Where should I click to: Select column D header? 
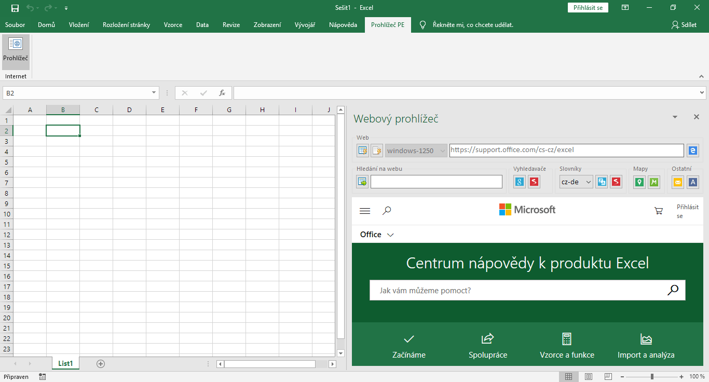tap(129, 110)
